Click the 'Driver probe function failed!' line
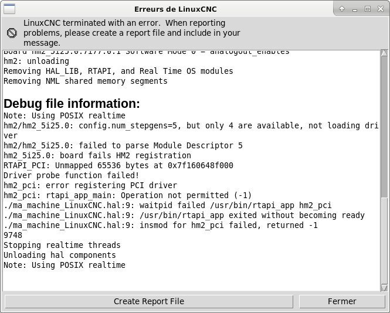Viewport: 390px width, 313px height. tap(71, 175)
